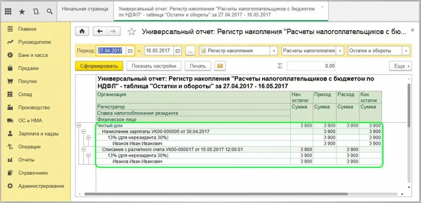The image size is (421, 203).
Task: Click the Организация column header
Action: [193, 97]
